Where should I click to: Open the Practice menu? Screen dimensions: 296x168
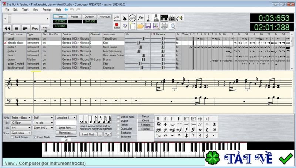tap(47, 9)
